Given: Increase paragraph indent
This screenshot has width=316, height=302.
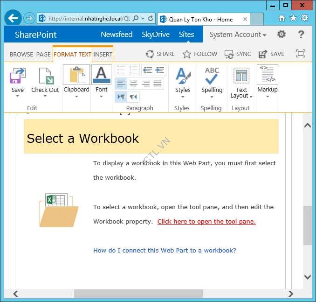Looking at the screenshot, I should (x=159, y=70).
